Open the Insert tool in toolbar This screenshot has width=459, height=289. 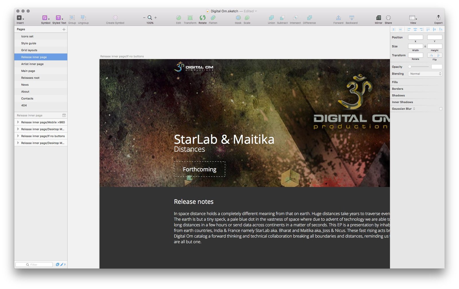click(20, 18)
